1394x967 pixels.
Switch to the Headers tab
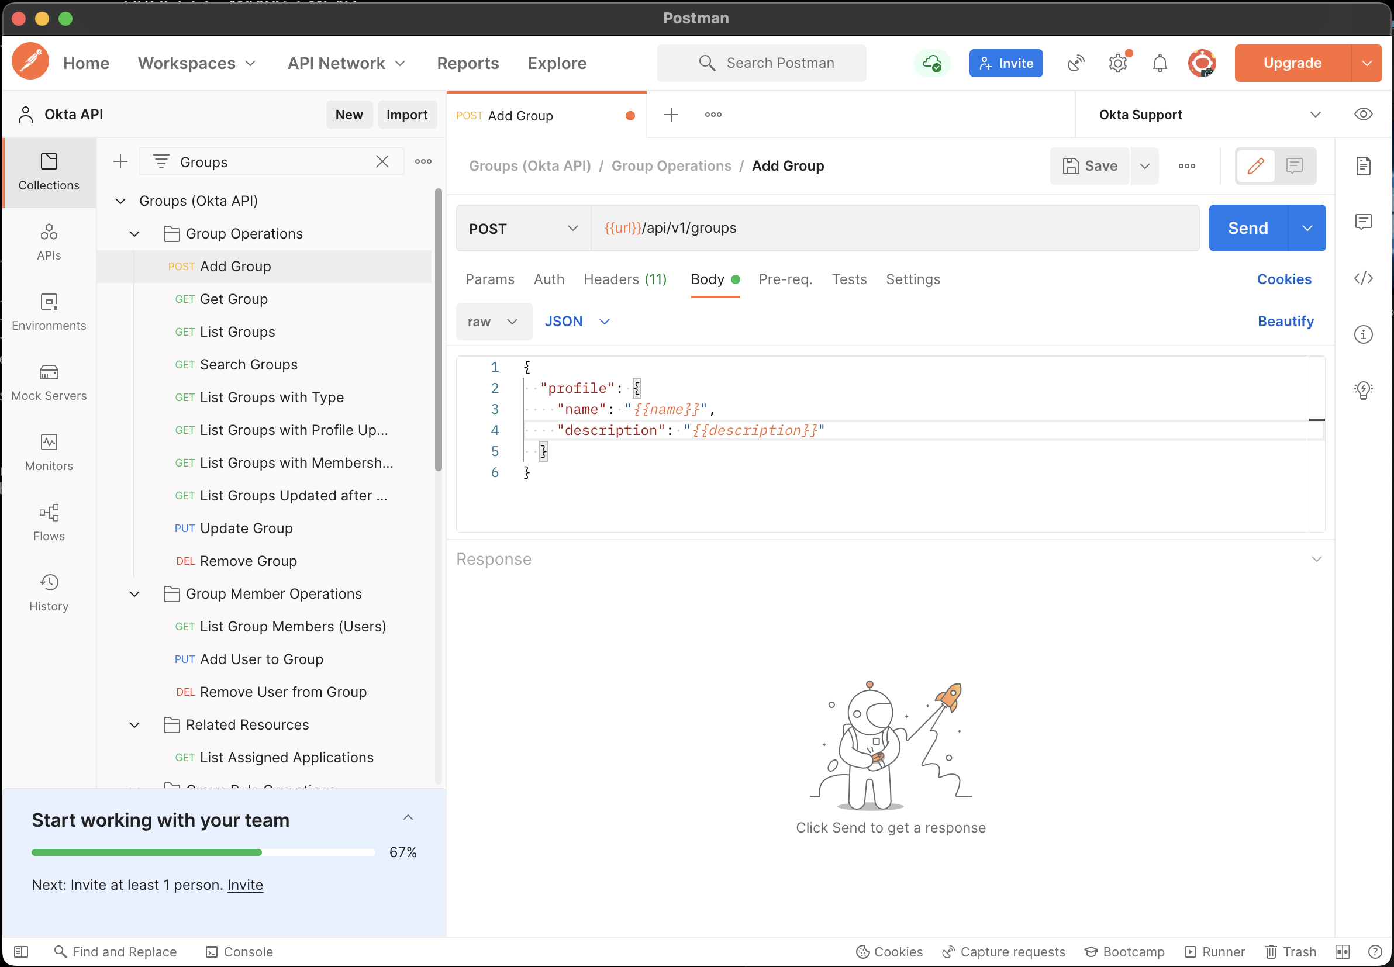[624, 279]
